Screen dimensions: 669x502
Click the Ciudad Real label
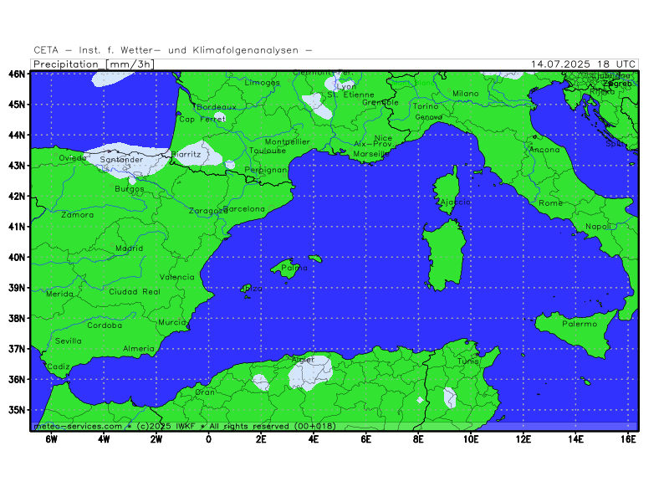[x=135, y=291]
